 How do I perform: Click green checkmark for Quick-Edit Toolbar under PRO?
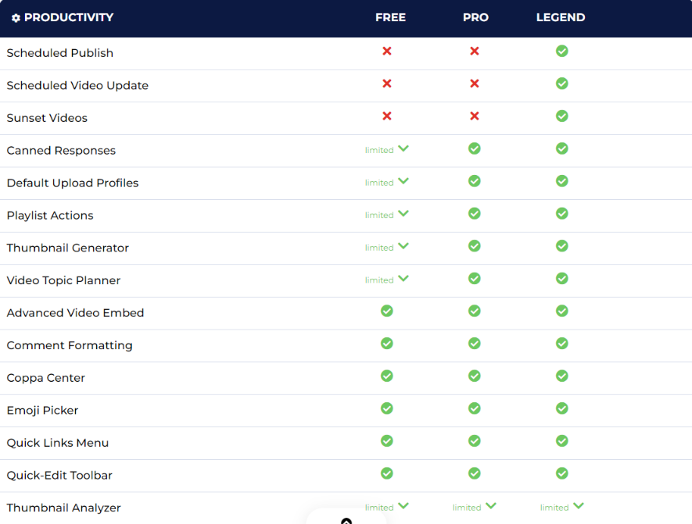[x=474, y=473]
